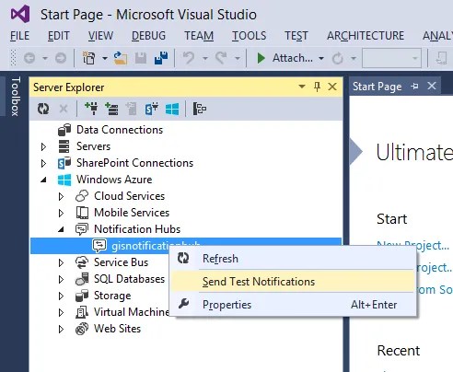The width and height of the screenshot is (453, 372).
Task: Click the Connect to Server icon
Action: pos(111,109)
